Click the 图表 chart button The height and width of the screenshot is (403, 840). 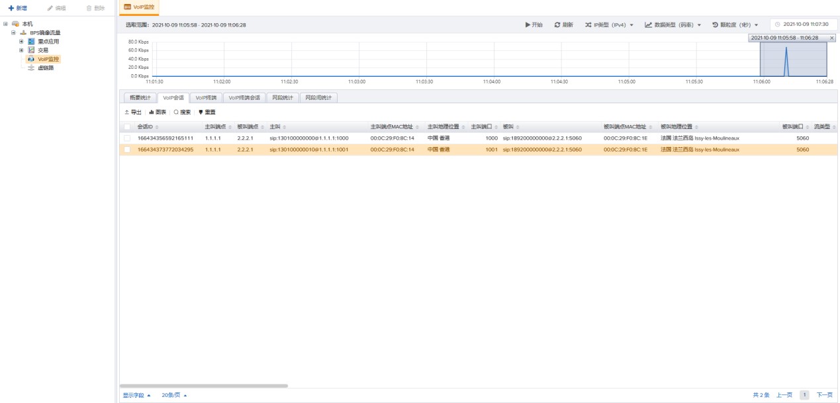[158, 112]
